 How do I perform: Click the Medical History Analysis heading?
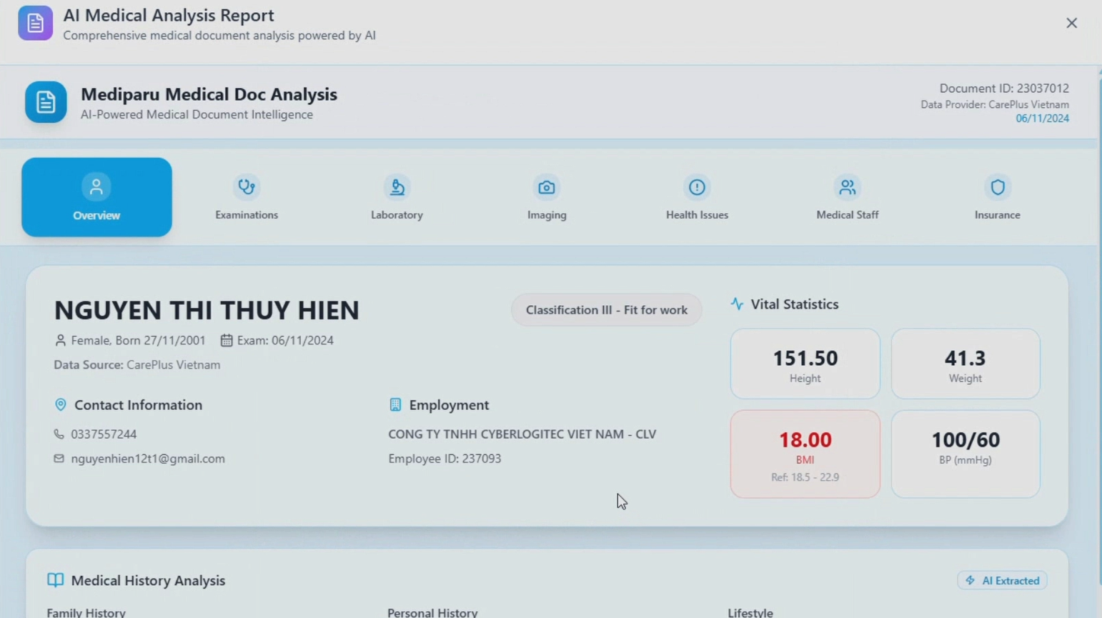(148, 580)
